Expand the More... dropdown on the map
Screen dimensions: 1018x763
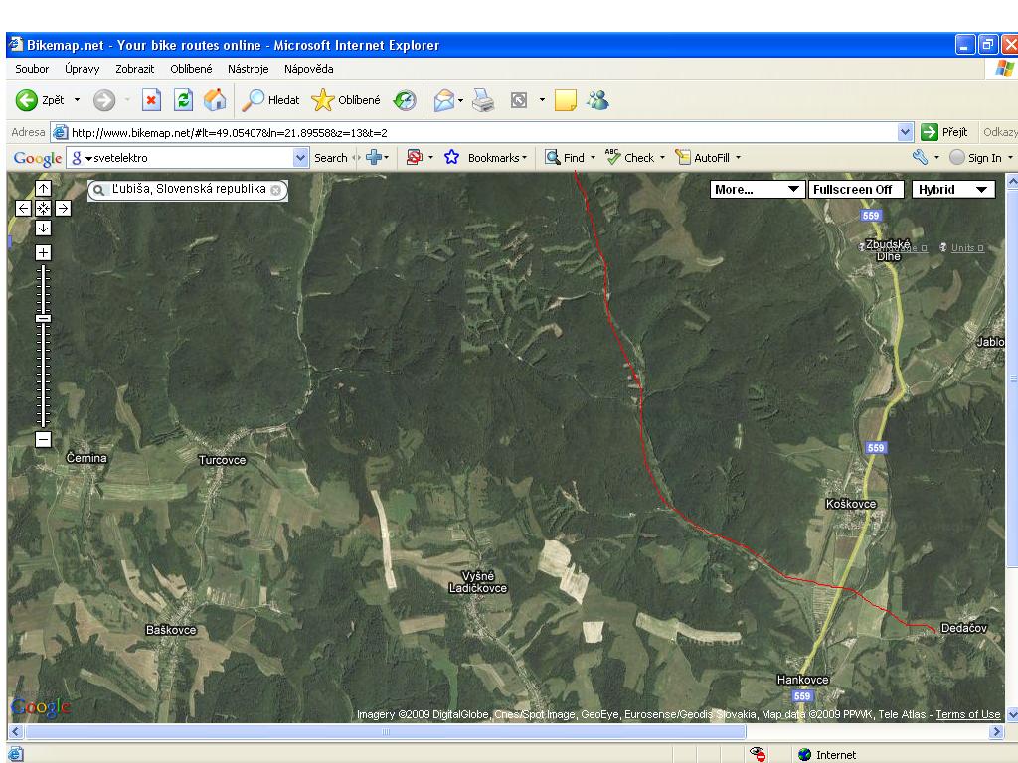tap(758, 190)
